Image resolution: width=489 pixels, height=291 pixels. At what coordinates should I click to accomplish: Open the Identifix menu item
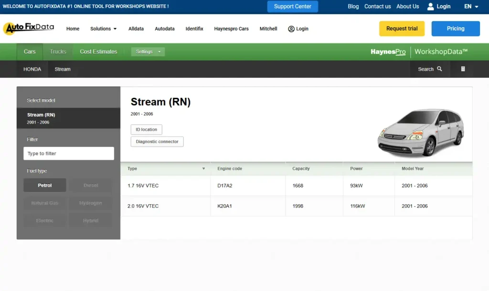(x=194, y=29)
